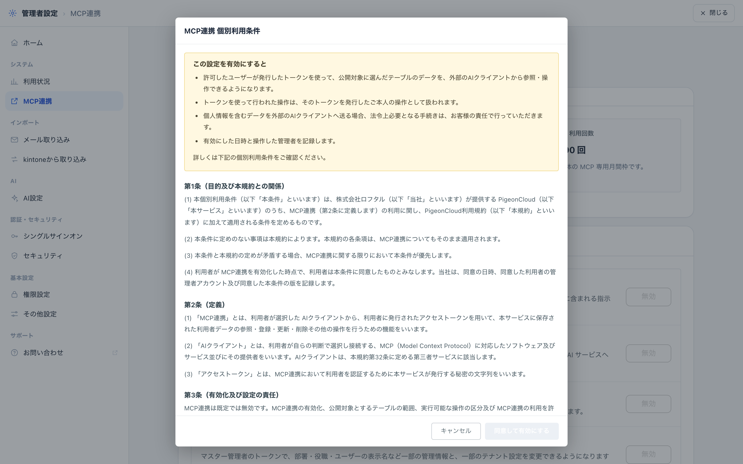
Task: Click the メール取り込み envelope icon
Action: 14,140
